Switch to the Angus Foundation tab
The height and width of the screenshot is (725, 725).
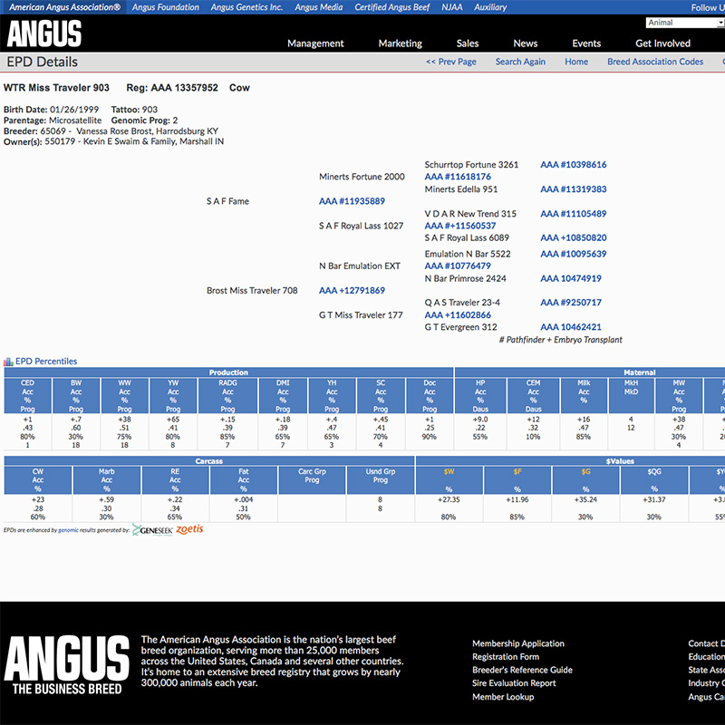(165, 7)
